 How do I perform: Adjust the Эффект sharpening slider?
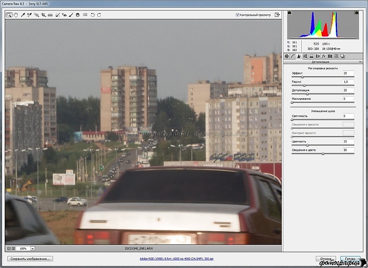tap(302, 77)
